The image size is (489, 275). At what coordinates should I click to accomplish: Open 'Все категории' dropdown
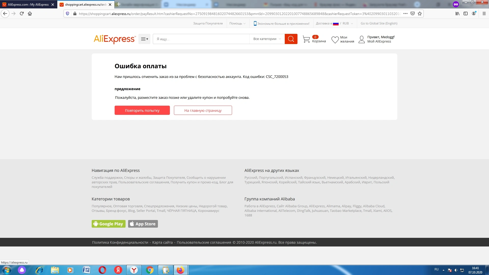[x=267, y=39]
